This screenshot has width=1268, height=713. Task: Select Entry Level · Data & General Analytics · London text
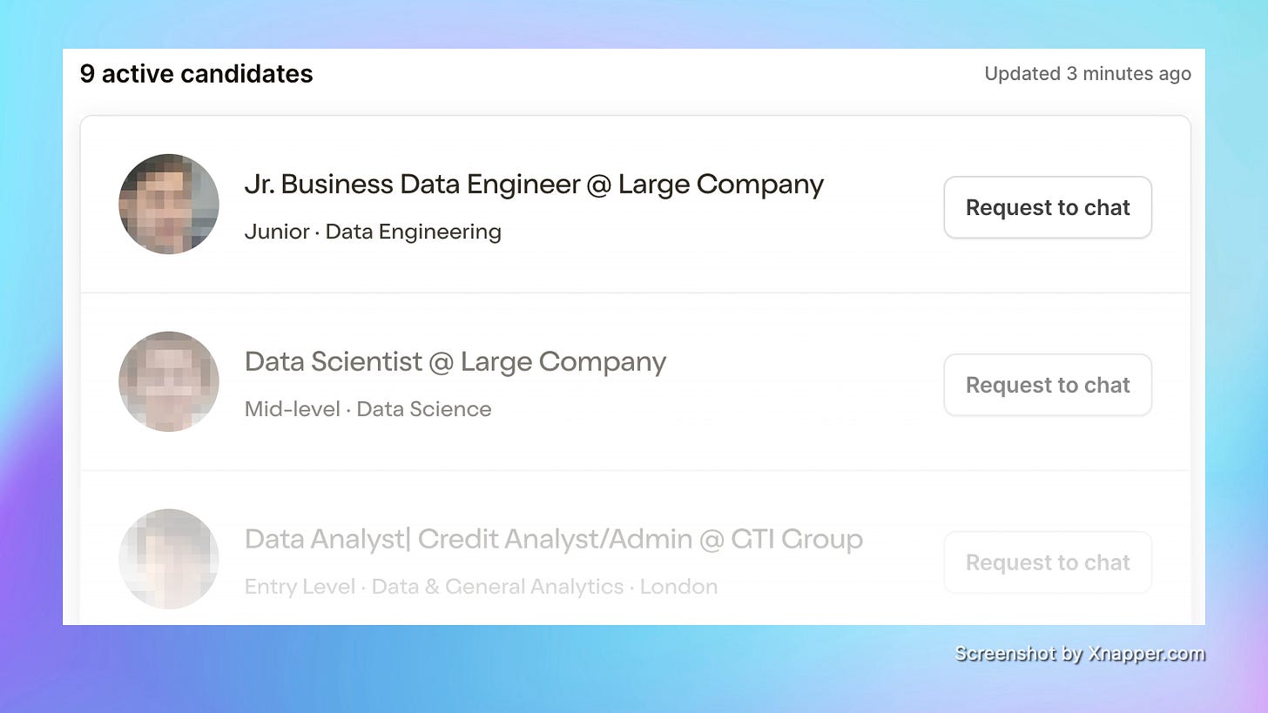click(x=481, y=587)
